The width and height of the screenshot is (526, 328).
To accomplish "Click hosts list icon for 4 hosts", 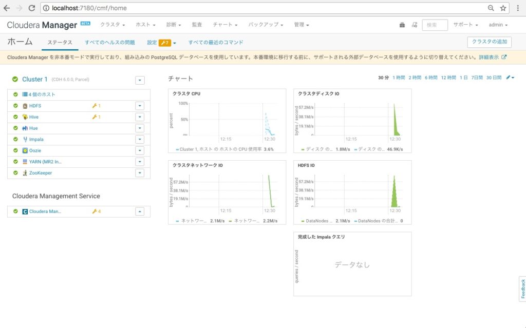I will pyautogui.click(x=25, y=94).
